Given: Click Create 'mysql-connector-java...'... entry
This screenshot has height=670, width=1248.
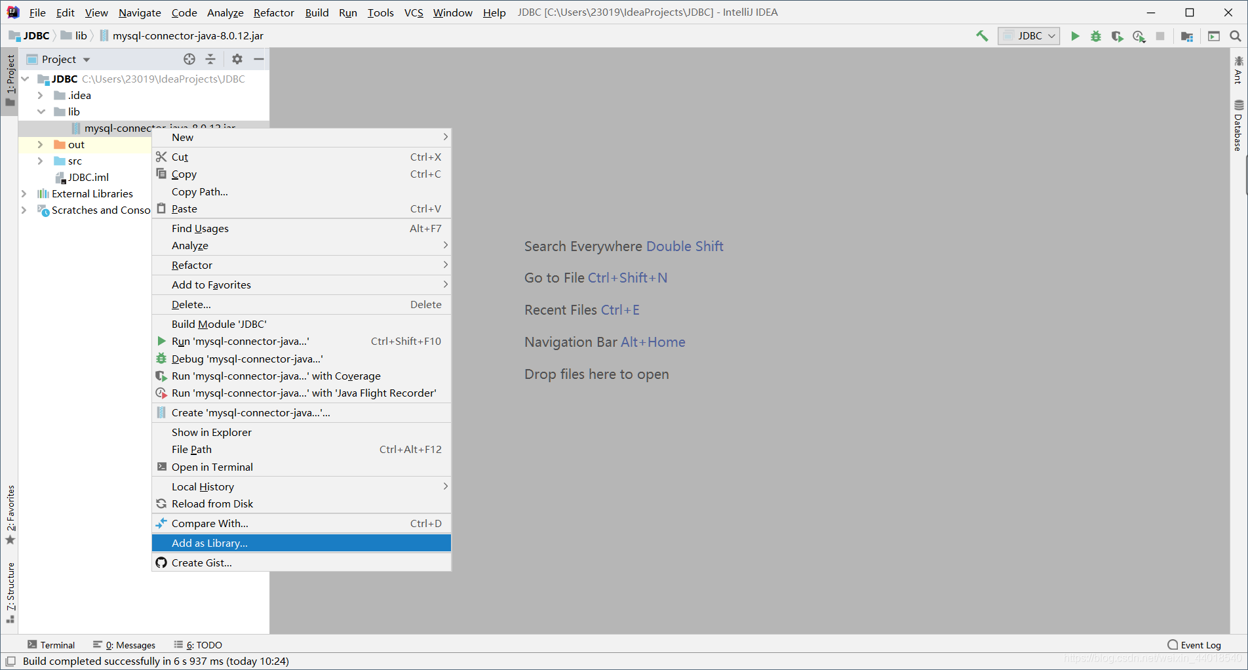Looking at the screenshot, I should pos(302,412).
